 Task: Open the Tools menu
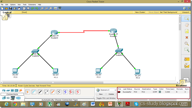pyautogui.click(x=25, y=5)
